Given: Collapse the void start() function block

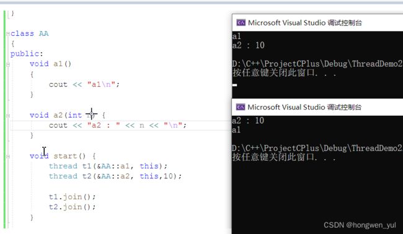Looking at the screenshot, I should pyautogui.click(x=8, y=156).
